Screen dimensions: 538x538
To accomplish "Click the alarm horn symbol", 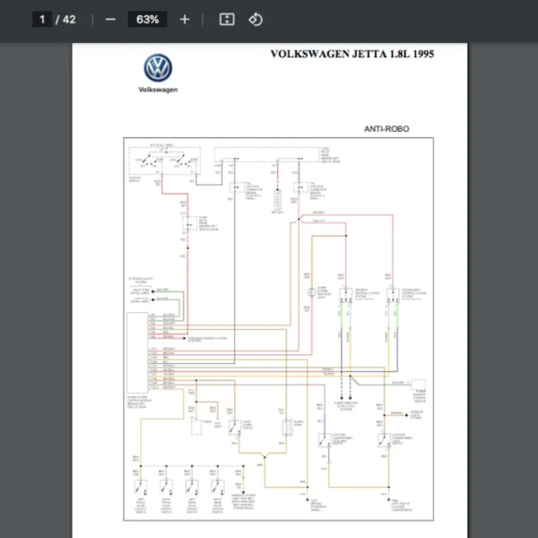I will click(288, 428).
